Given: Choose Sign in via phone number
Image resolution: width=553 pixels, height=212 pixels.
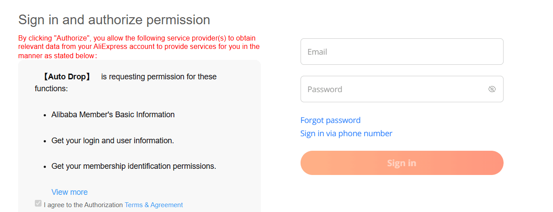Looking at the screenshot, I should pyautogui.click(x=346, y=134).
